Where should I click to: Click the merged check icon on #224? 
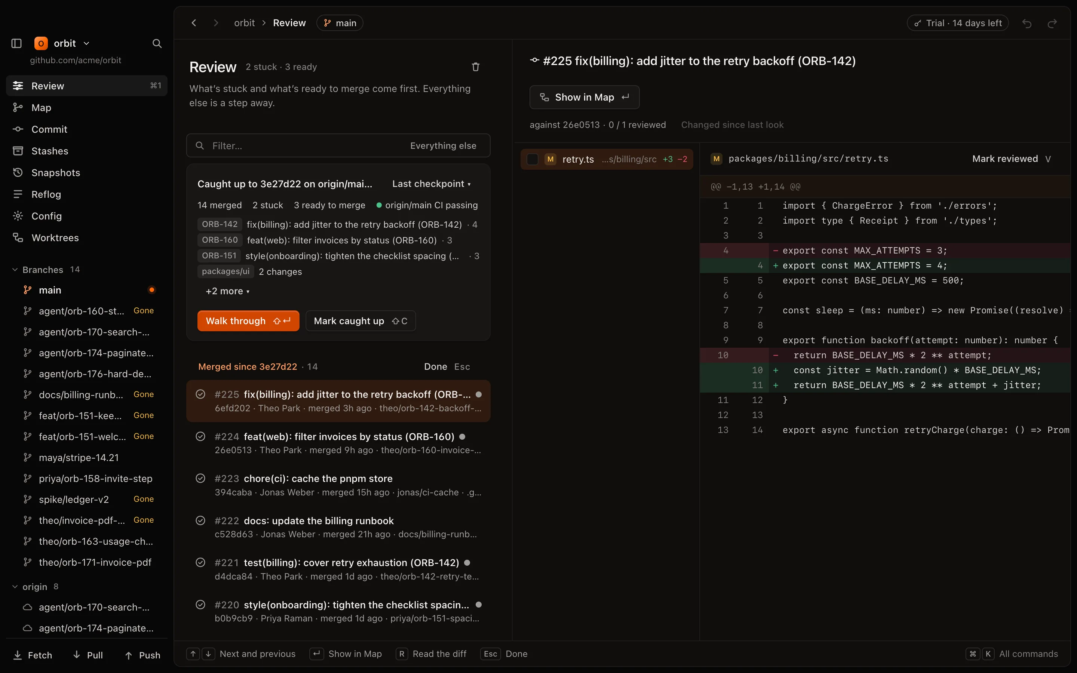point(201,436)
